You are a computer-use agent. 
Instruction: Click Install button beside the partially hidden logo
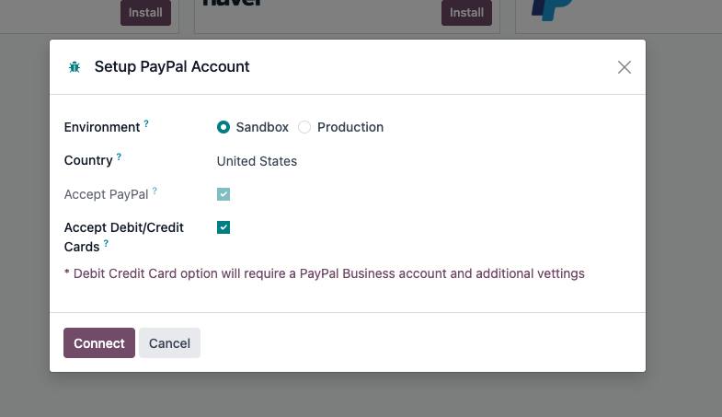[466, 13]
